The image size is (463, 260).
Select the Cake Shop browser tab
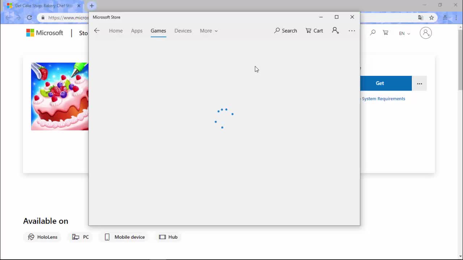click(x=43, y=6)
